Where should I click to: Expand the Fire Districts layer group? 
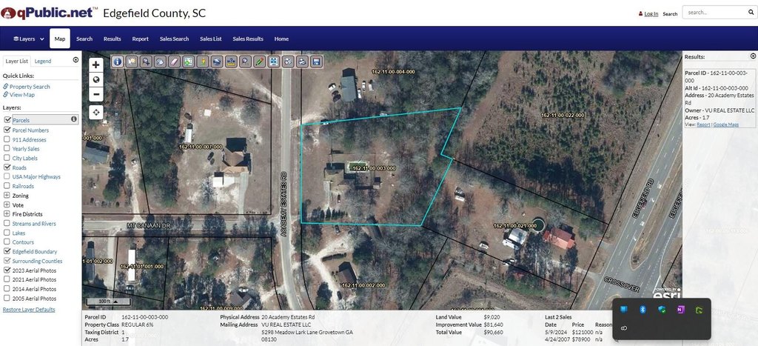tap(7, 214)
